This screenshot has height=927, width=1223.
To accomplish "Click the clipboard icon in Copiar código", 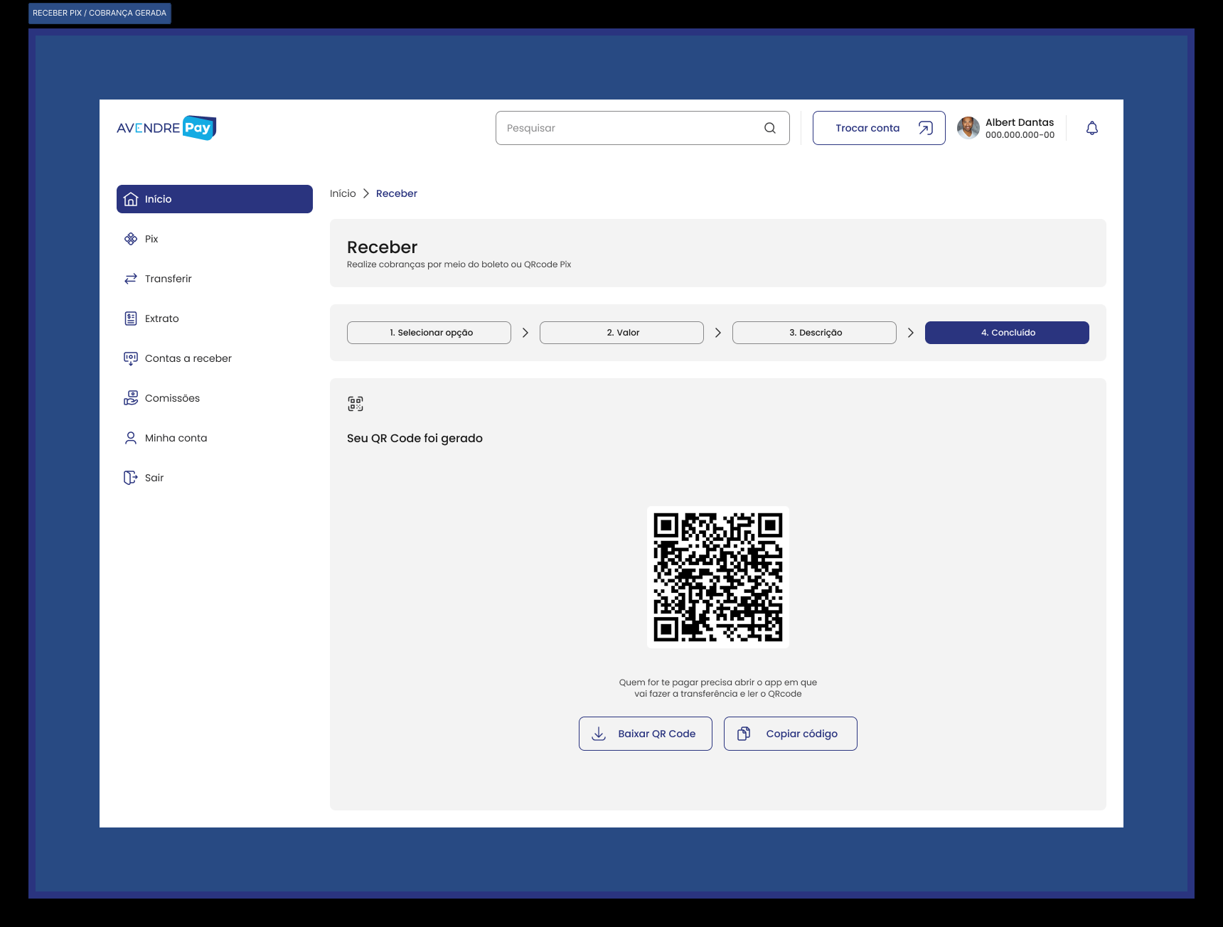I will coord(744,734).
